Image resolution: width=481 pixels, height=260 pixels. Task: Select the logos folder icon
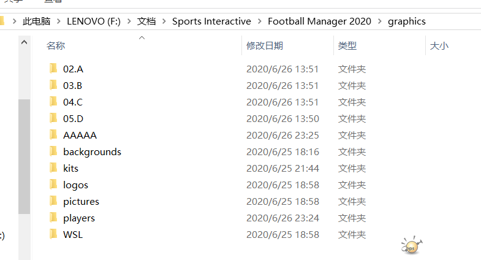pos(53,184)
